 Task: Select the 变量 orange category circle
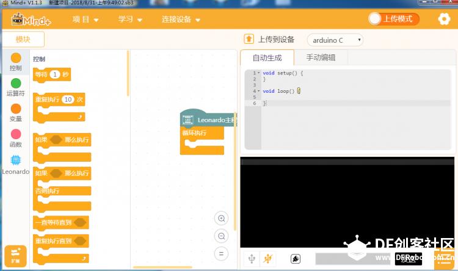point(16,109)
